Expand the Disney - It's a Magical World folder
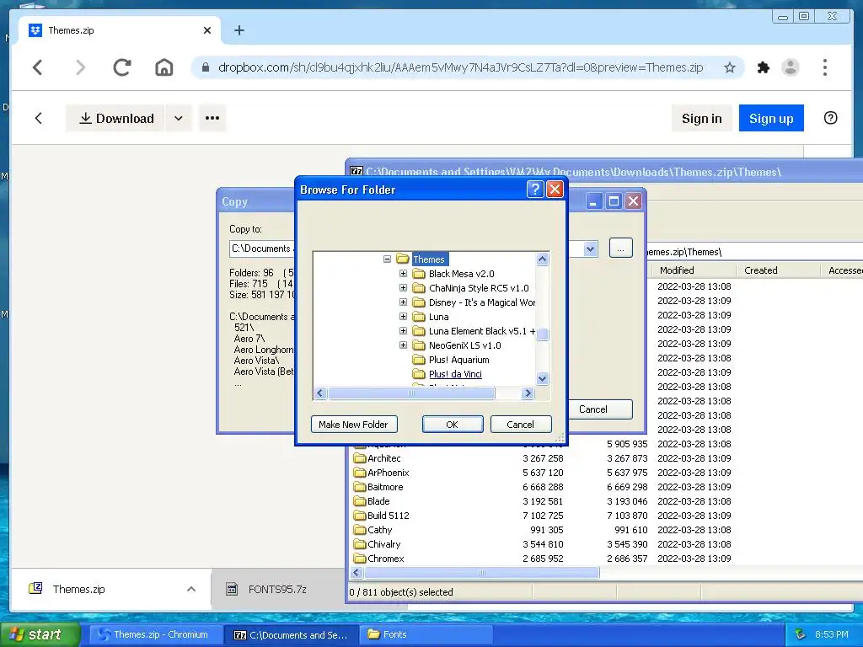This screenshot has height=647, width=863. [403, 302]
